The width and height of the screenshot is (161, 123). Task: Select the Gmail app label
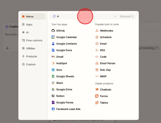click(x=60, y=57)
